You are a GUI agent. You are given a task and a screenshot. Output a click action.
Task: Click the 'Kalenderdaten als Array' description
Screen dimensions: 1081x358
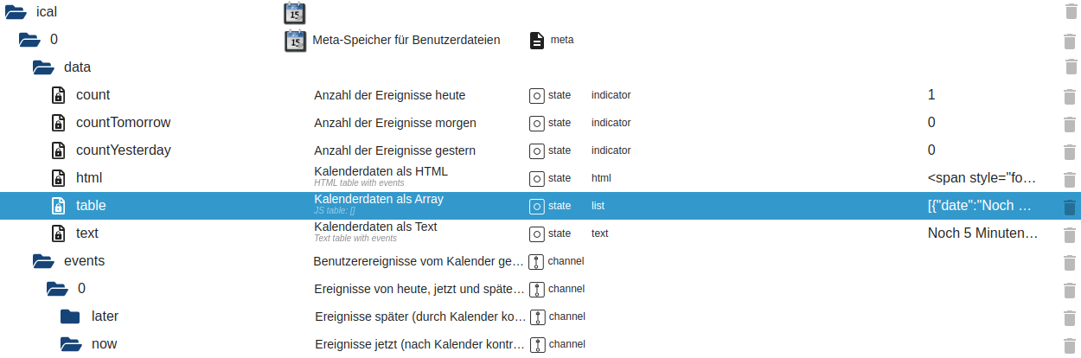click(378, 200)
